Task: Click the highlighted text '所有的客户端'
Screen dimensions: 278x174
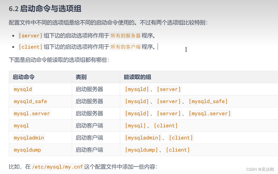Action: tap(125, 47)
